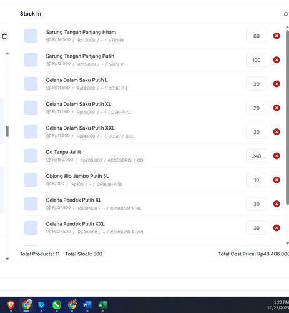Image resolution: width=289 pixels, height=313 pixels.
Task: Click ACCESORIS category text
Action: coord(119,160)
